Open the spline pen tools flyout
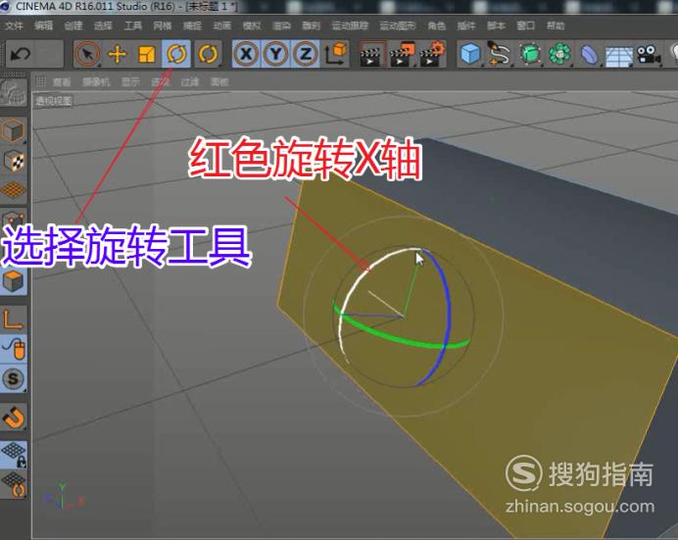 tap(501, 54)
